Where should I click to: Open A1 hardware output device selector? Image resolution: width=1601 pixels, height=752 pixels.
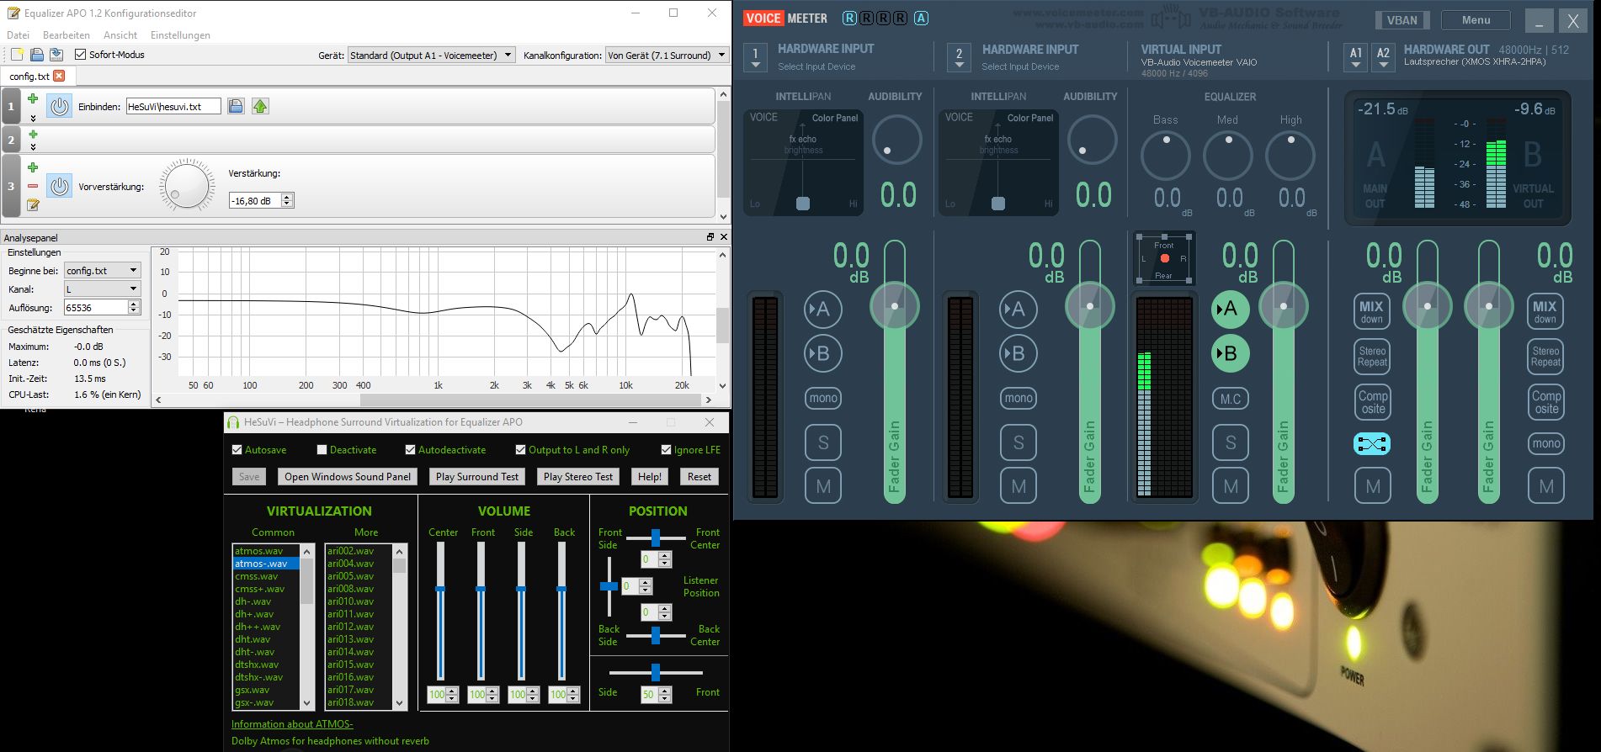coord(1355,57)
